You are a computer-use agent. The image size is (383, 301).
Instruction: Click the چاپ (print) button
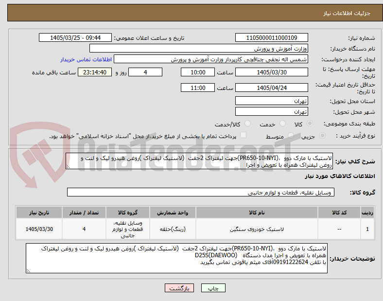(x=213, y=288)
